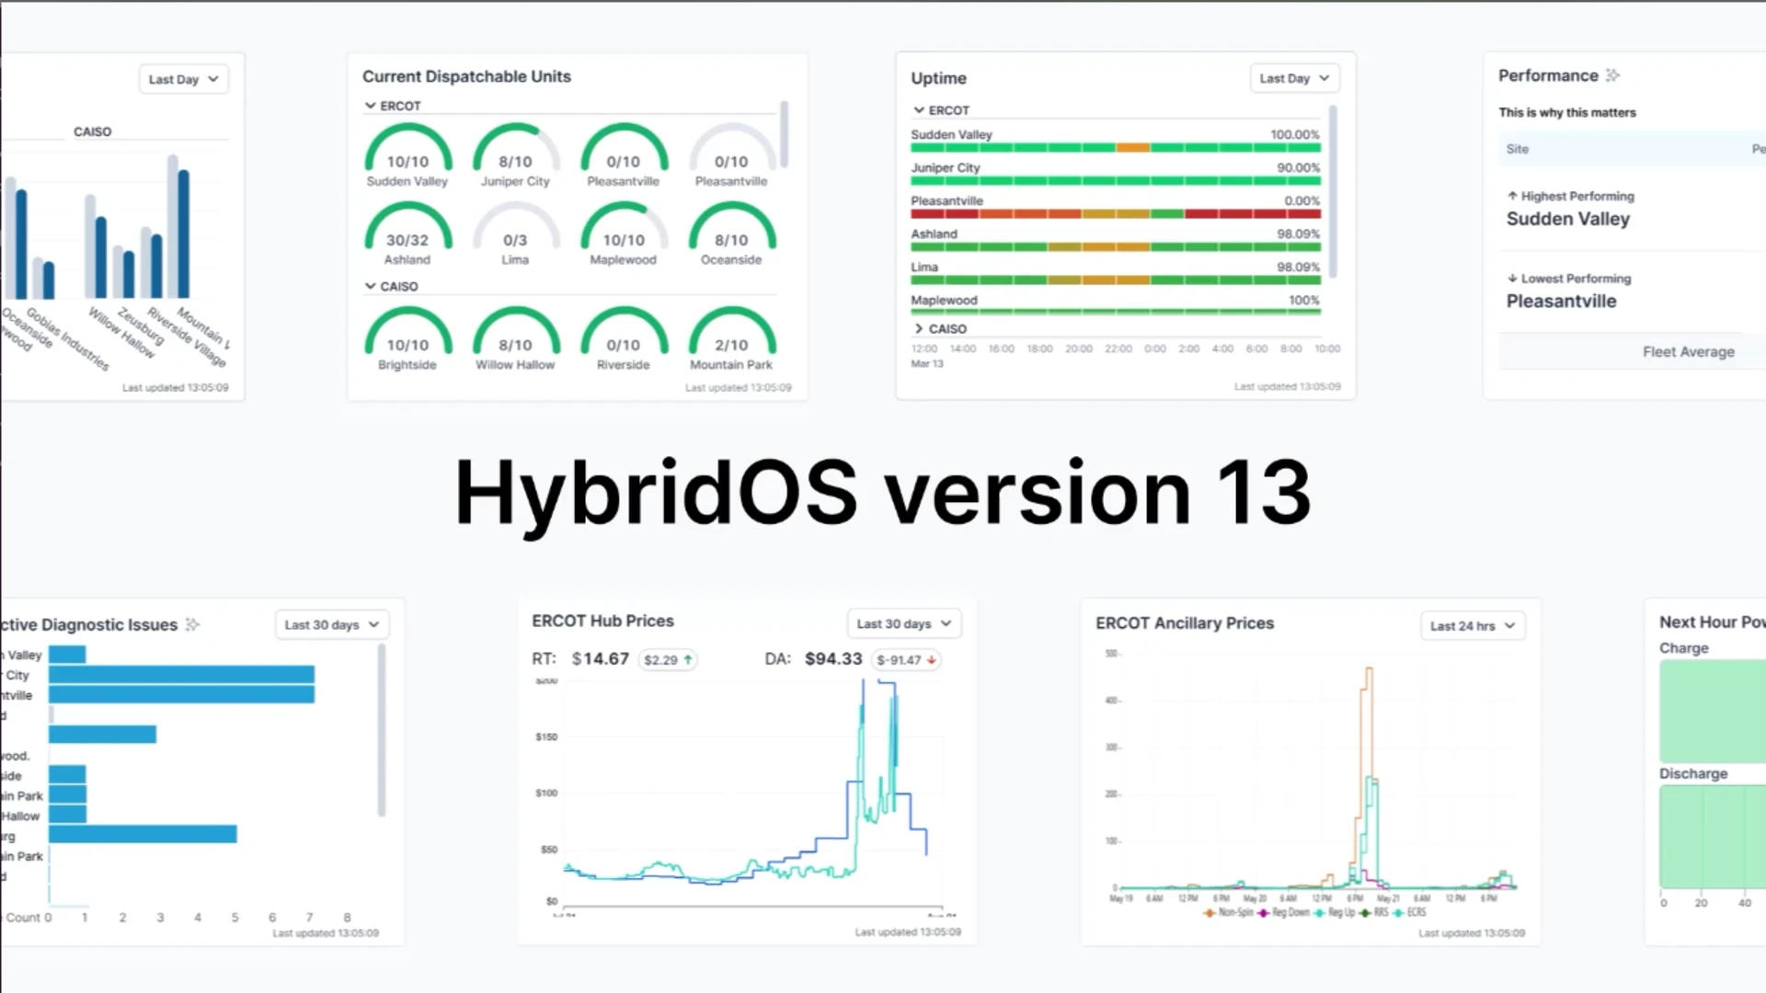Click the Non-Spin legend marker

pos(1208,913)
